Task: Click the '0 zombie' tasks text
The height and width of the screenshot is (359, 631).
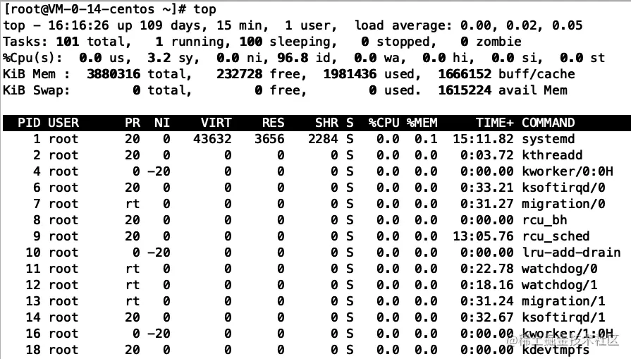Action: click(491, 42)
